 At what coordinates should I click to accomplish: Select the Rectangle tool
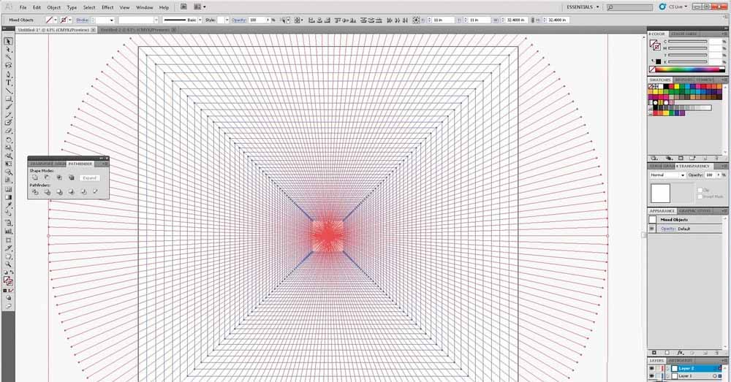tap(8, 99)
